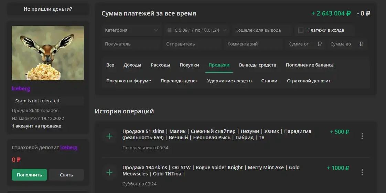Click На маркете с 19.12.2022 text
This screenshot has height=193, width=386.
[x=38, y=118]
